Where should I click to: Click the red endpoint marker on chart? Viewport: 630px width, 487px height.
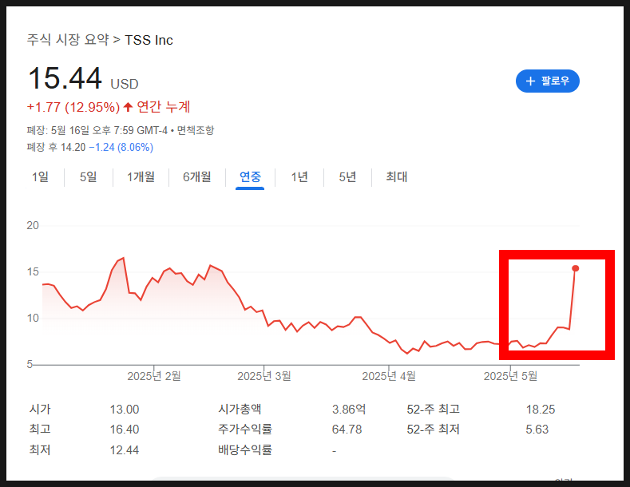(576, 268)
